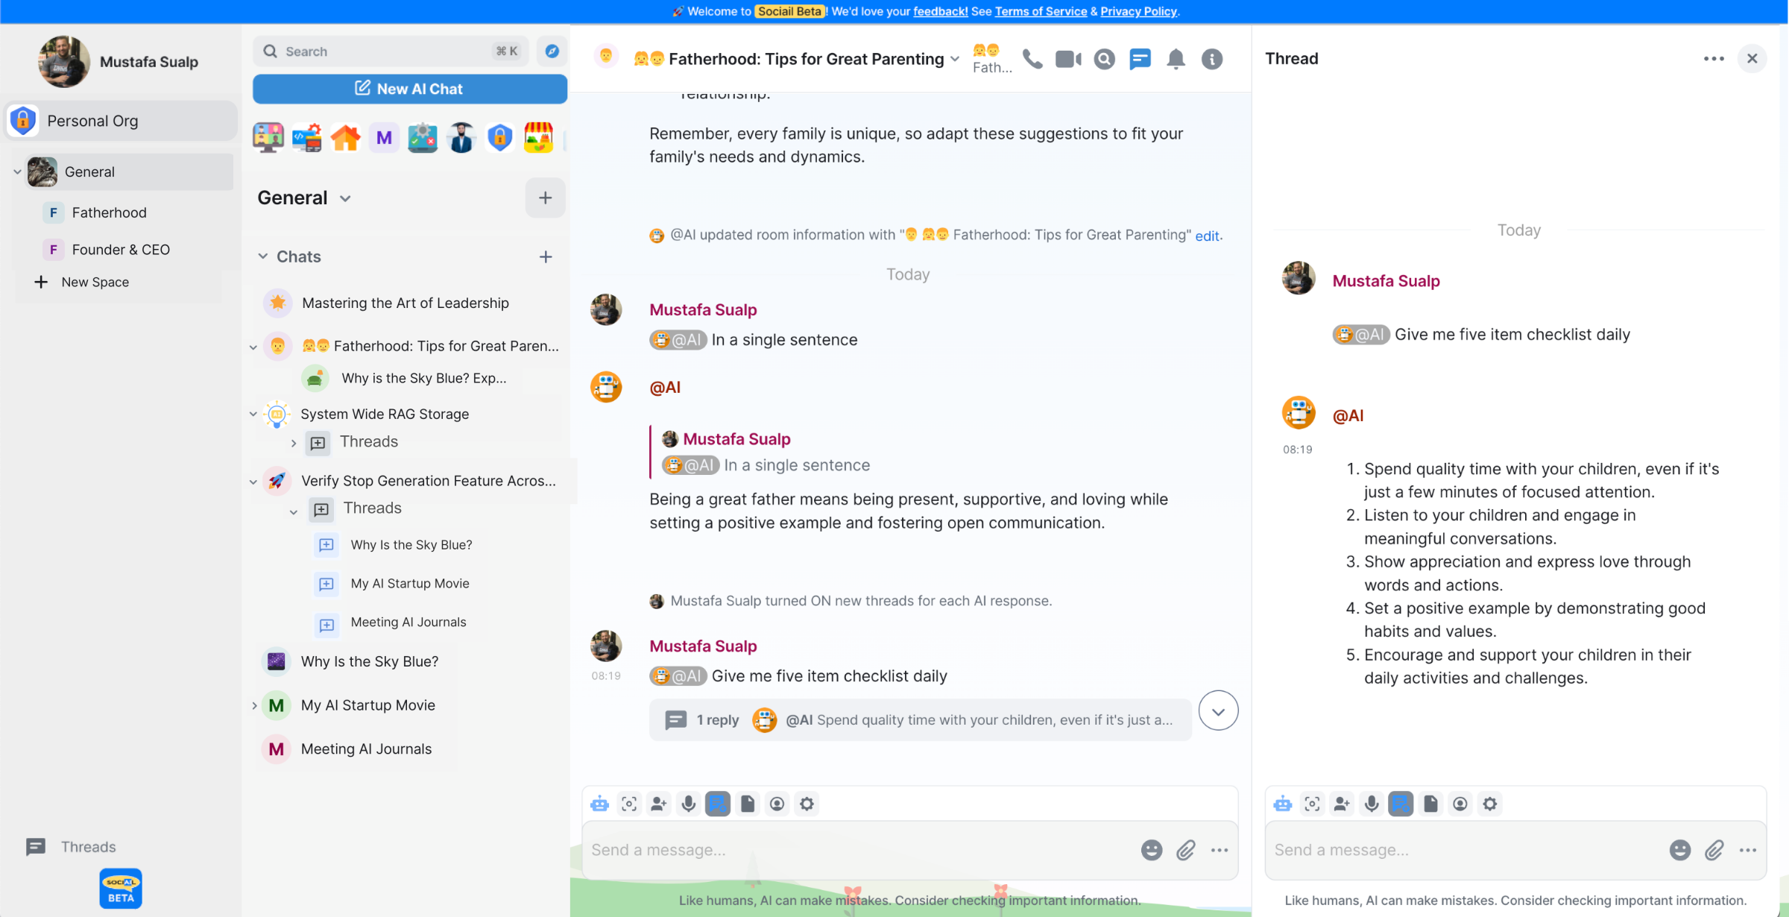Open the video conference monitor shortcut icon
This screenshot has width=1789, height=917.
click(268, 137)
